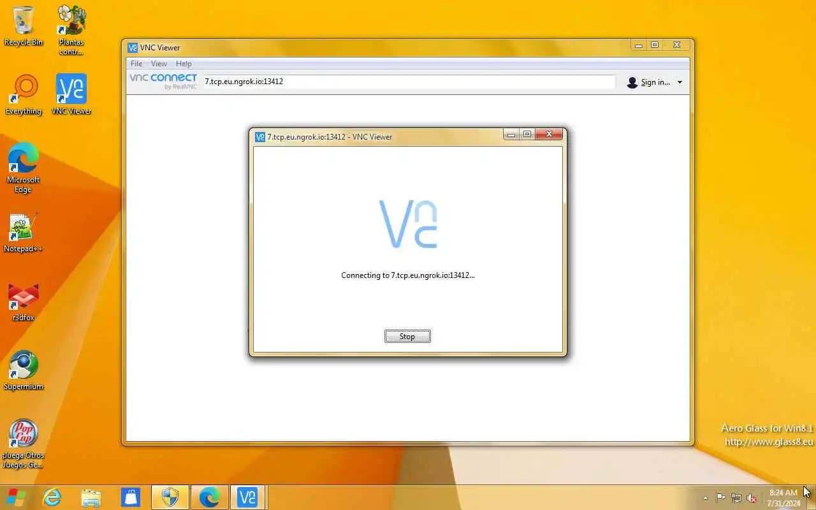This screenshot has height=510, width=816.
Task: Select the Recycle Bin desktop icon
Action: point(24,26)
